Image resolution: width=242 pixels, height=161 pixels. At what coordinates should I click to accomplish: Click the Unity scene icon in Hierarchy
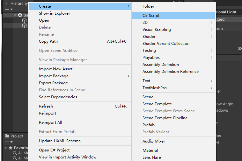pyautogui.click(x=20, y=15)
